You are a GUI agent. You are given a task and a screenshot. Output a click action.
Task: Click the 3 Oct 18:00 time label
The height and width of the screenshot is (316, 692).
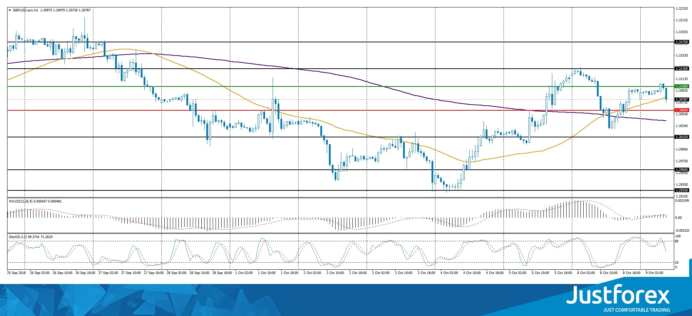pyautogui.click(x=427, y=273)
